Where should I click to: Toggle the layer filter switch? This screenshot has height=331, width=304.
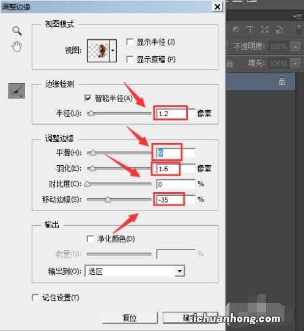[x=298, y=29]
